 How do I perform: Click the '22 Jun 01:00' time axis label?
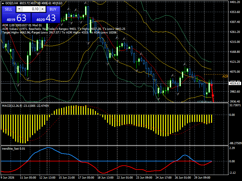coord(125,178)
